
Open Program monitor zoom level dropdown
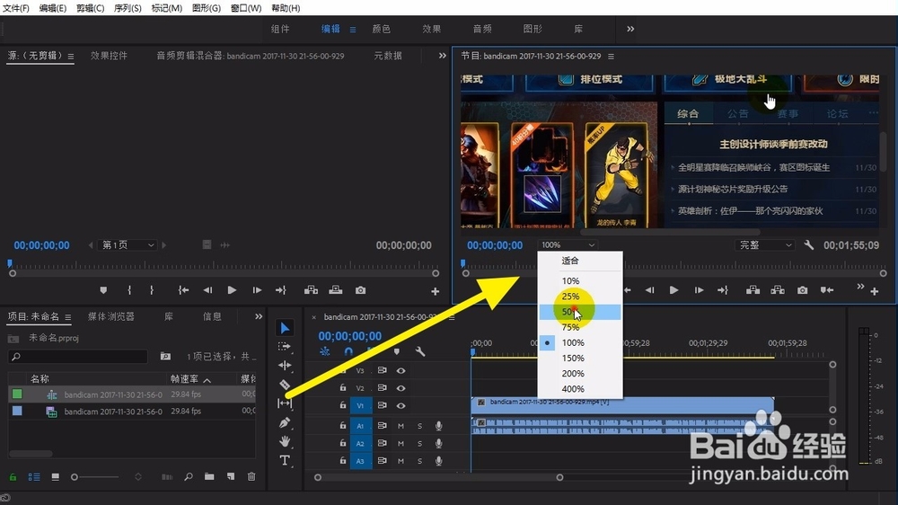coord(568,244)
